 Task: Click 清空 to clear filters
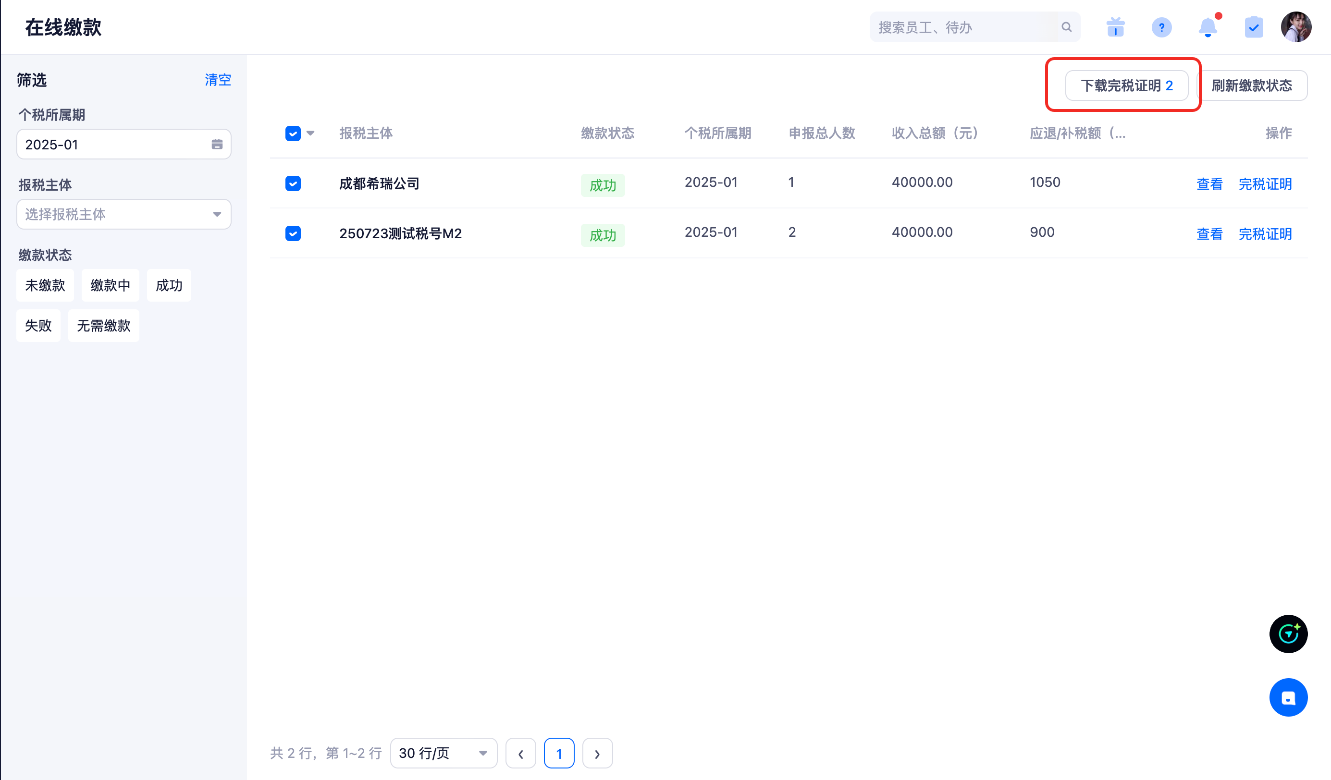click(218, 80)
